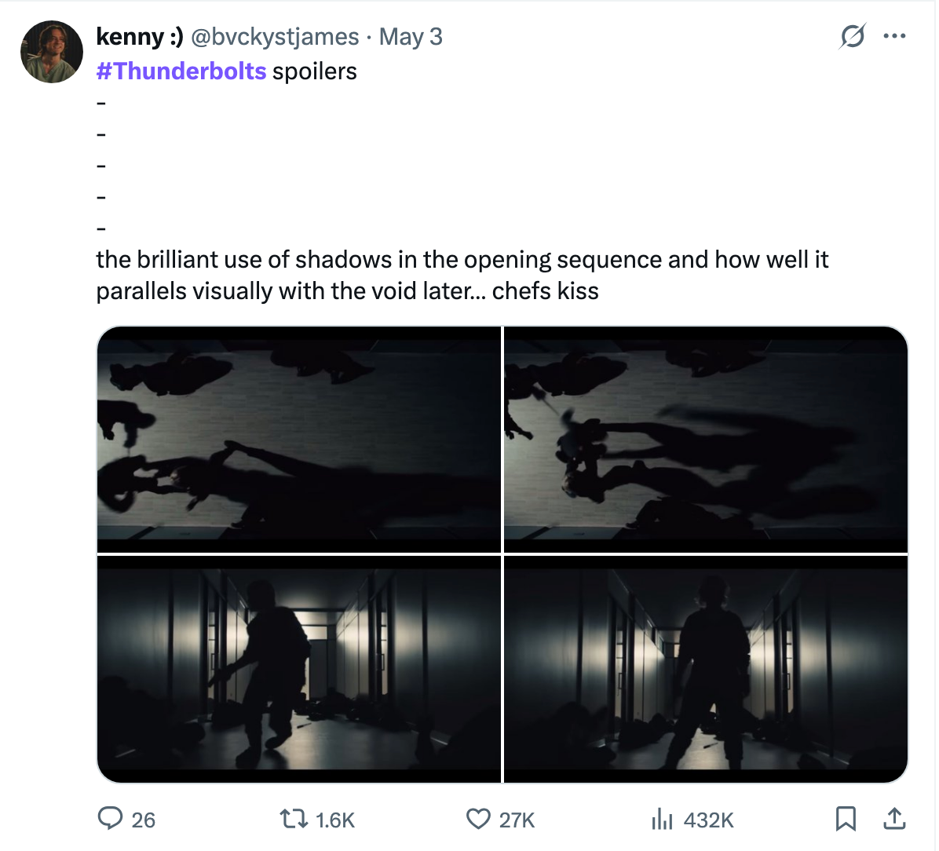Open the top-left shadow fight screenshot
Viewport: 939px width, 851px height.
(298, 438)
